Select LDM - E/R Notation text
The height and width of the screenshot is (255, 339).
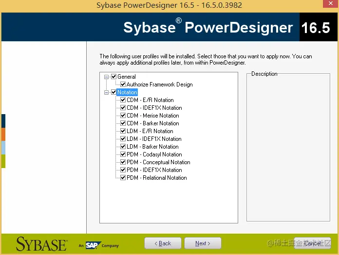coord(150,131)
